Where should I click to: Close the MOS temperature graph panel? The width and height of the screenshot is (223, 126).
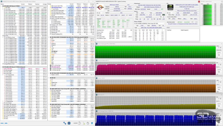[x=222, y=95]
